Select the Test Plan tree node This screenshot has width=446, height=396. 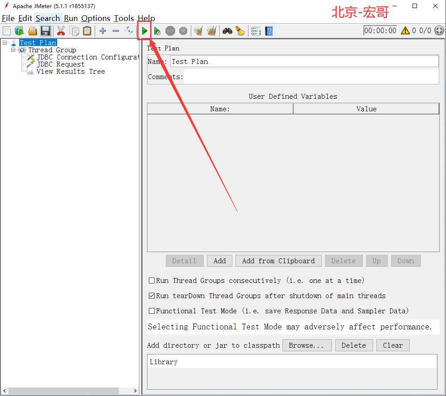tap(38, 42)
